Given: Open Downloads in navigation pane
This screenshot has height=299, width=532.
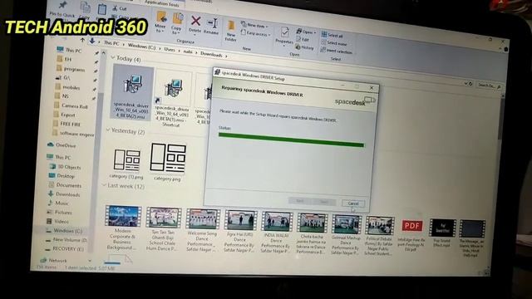Looking at the screenshot, I should coord(64,194).
